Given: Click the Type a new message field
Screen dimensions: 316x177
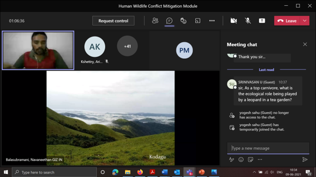Looking at the screenshot, I should pos(268,148).
